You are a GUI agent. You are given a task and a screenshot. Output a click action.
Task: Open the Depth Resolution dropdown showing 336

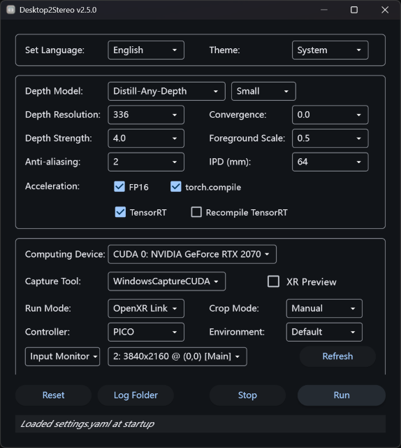click(146, 115)
